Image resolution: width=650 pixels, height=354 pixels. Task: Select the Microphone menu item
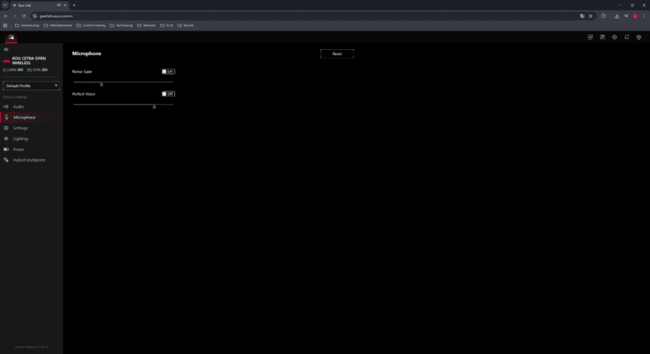coord(25,117)
